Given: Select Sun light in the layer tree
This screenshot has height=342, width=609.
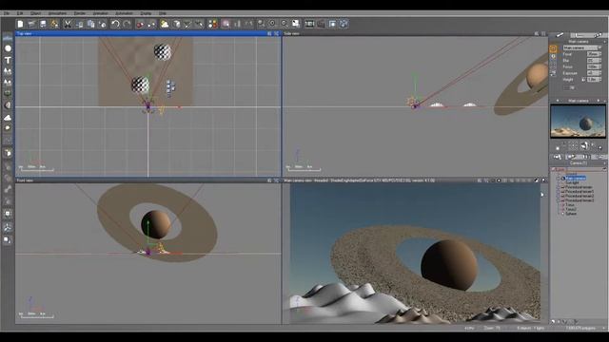Looking at the screenshot, I should [x=573, y=182].
